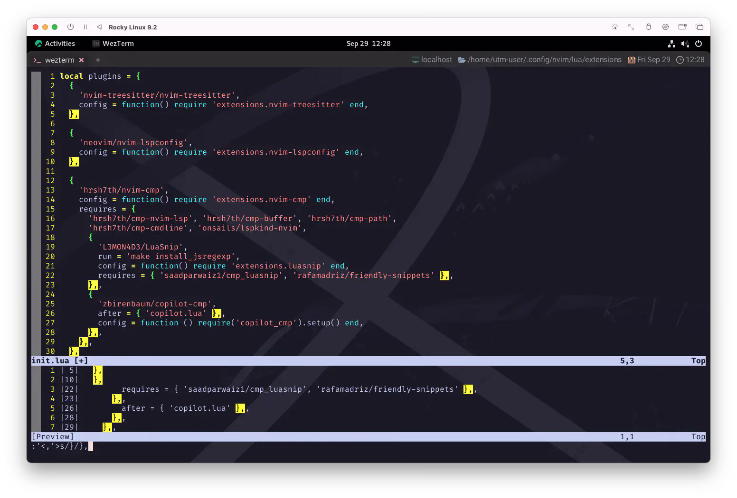The height and width of the screenshot is (498, 737).
Task: Open a new terminal tab with plus
Action: [x=98, y=60]
